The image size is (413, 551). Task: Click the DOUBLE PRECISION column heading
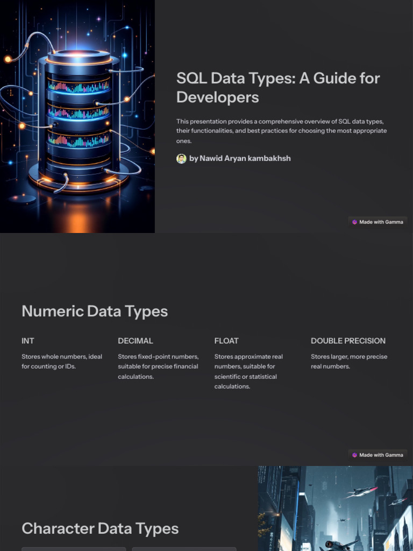[x=348, y=341]
